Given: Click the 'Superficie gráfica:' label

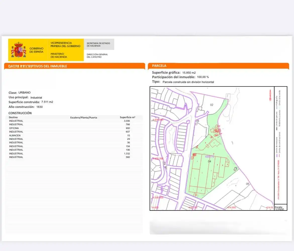Looking at the screenshot, I should [x=166, y=72].
